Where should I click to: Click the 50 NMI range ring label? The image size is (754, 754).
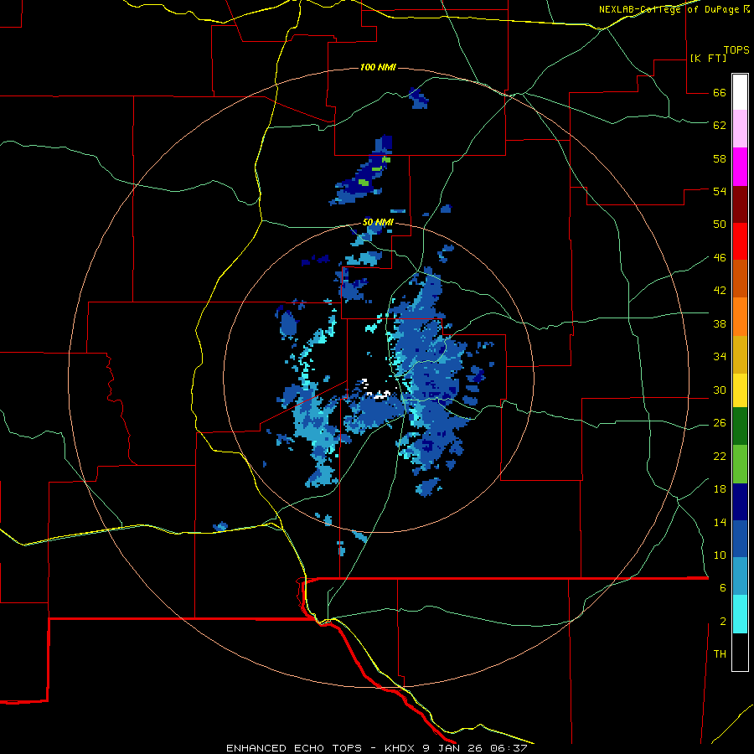click(378, 222)
